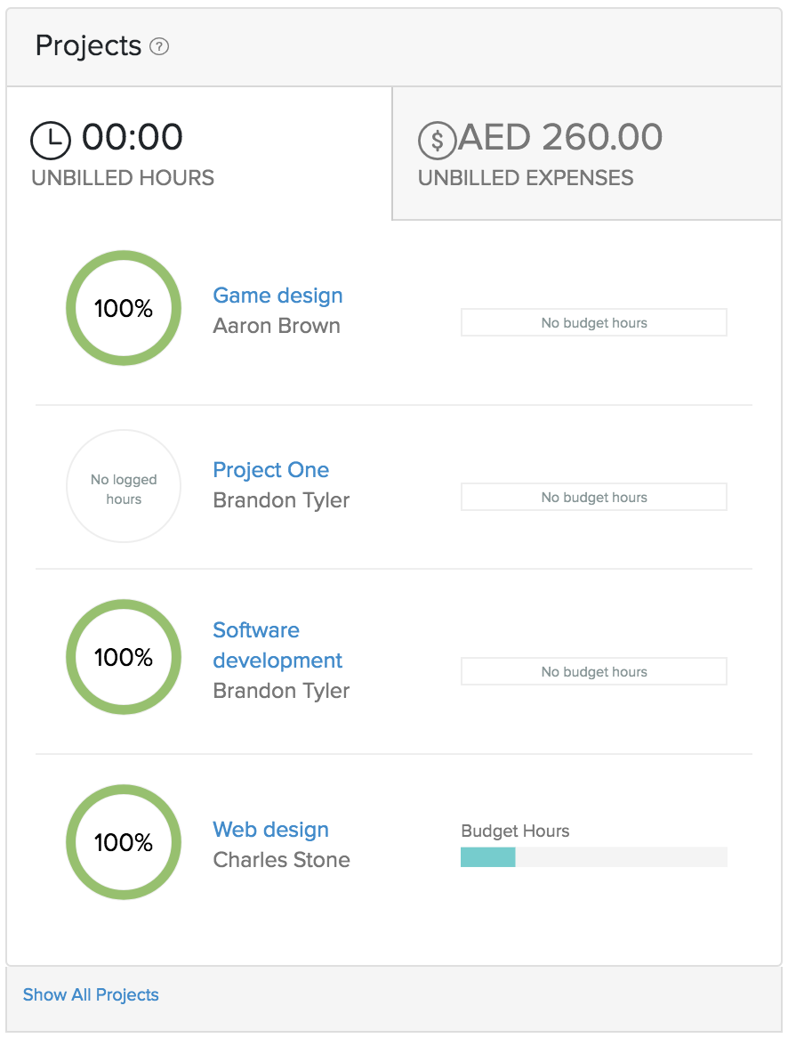Click the Web design 100% progress ring
The image size is (788, 1038).
124,842
